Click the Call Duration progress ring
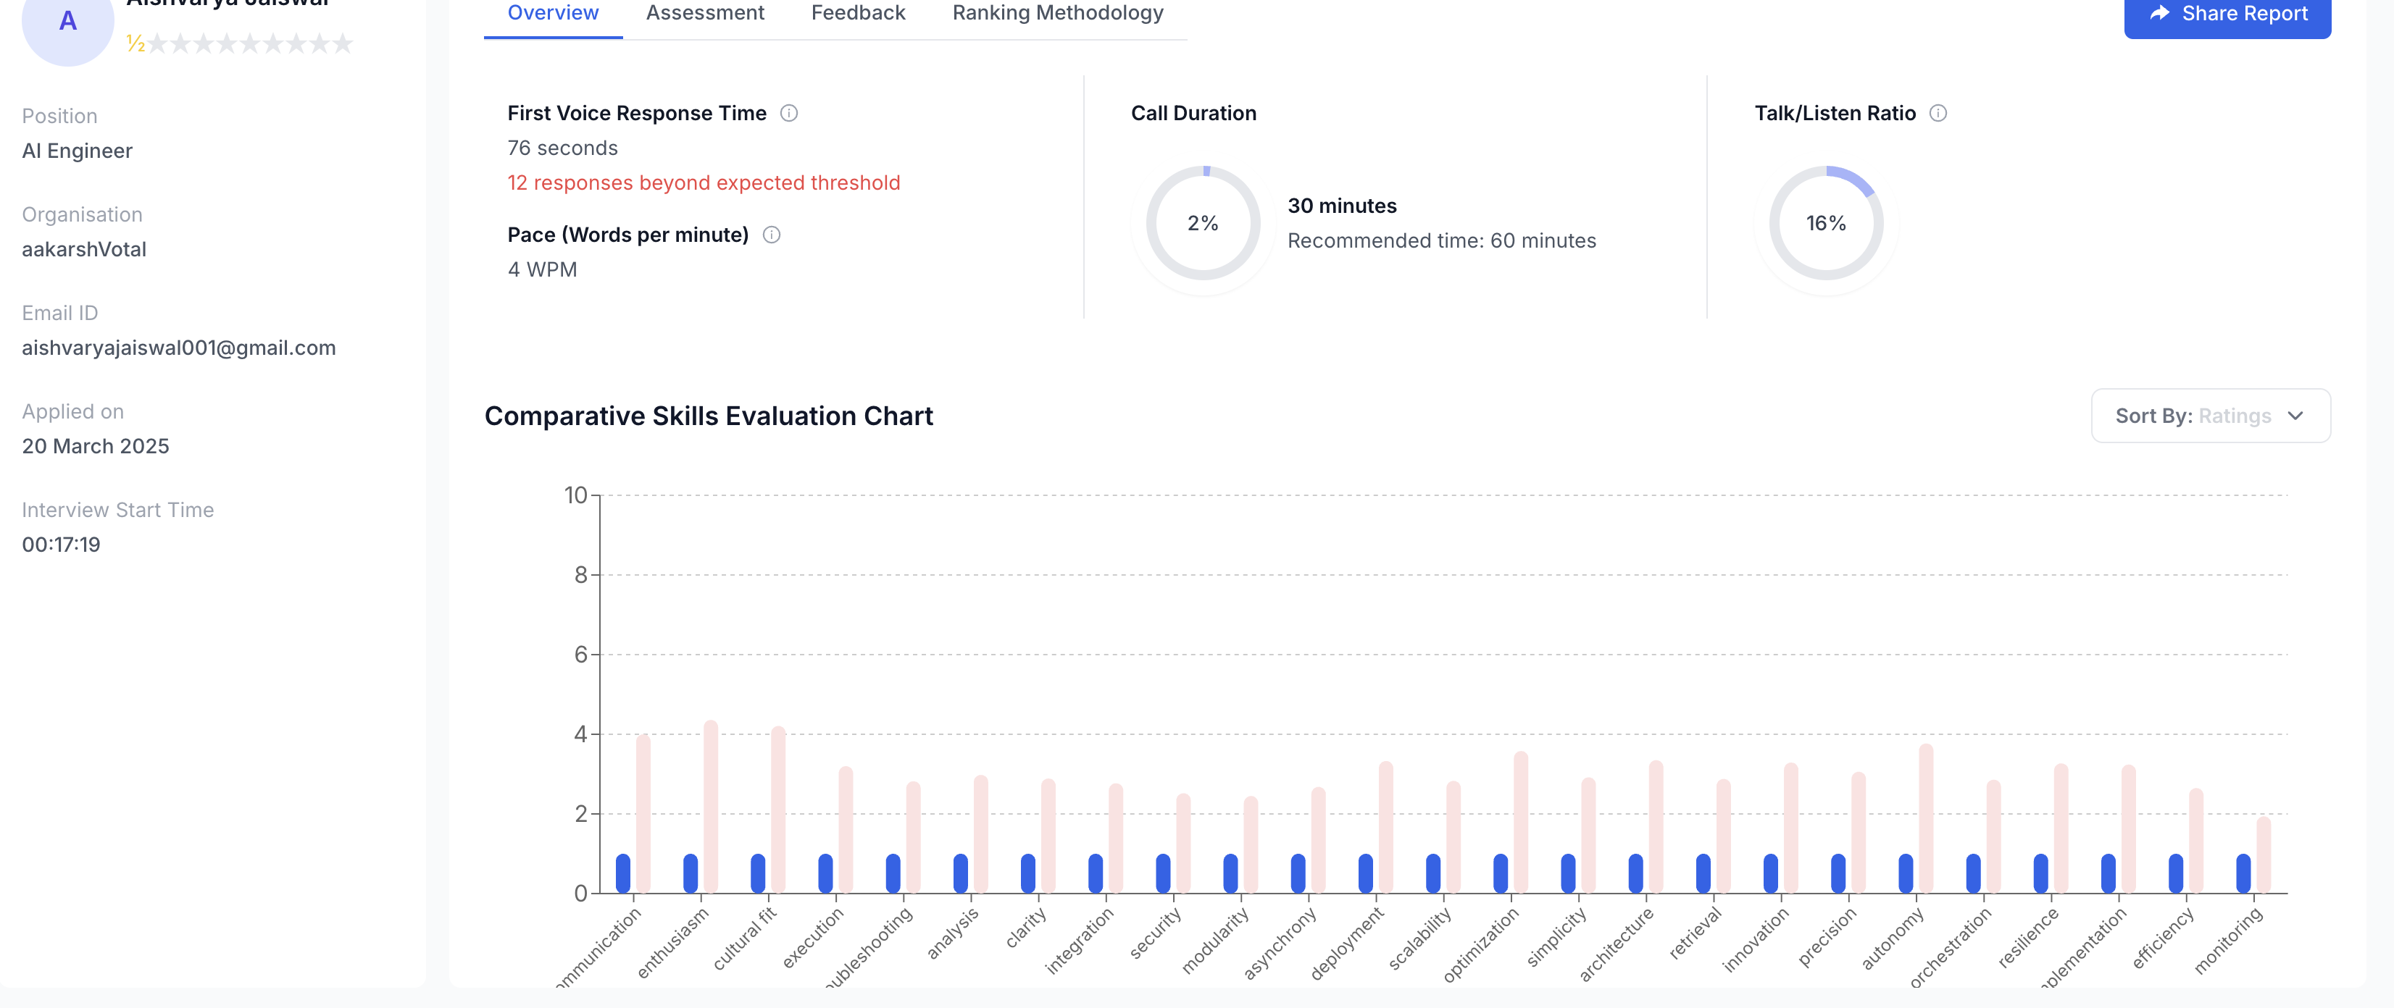Viewport: 2394px width, 1008px height. pyautogui.click(x=1203, y=223)
